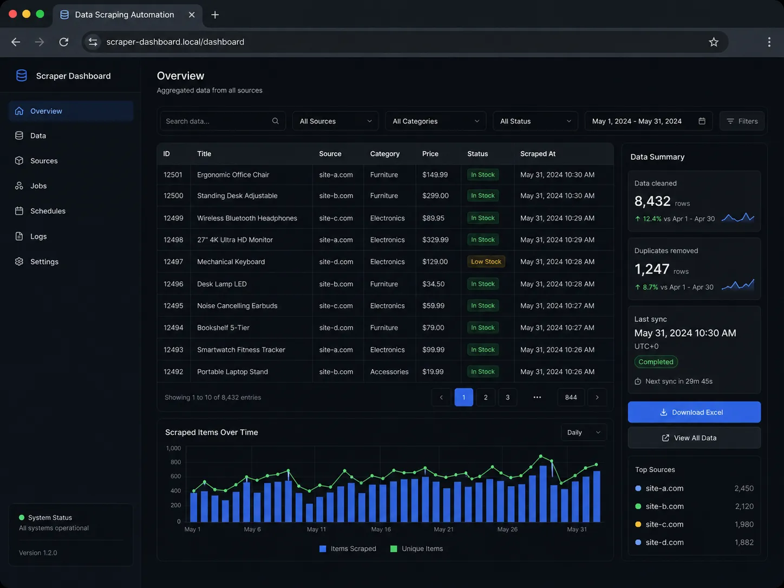
Task: Click the Filters button
Action: click(x=742, y=121)
